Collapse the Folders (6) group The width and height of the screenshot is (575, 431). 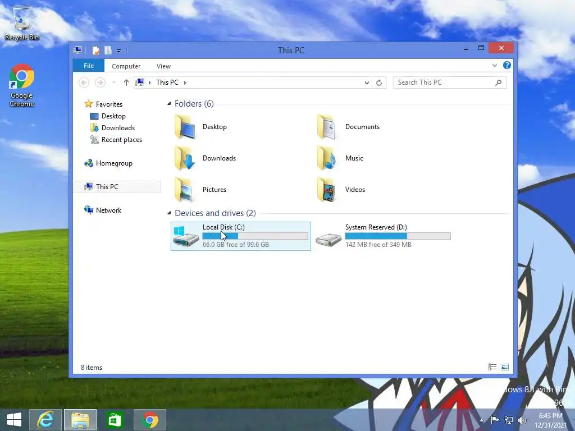point(169,104)
